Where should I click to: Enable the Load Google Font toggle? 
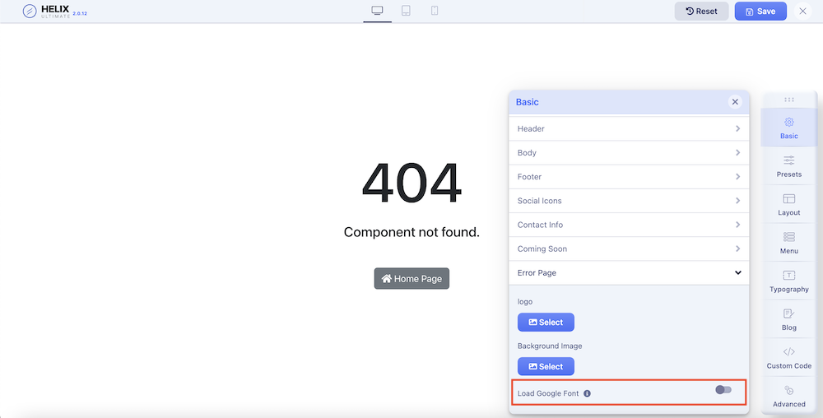(723, 390)
